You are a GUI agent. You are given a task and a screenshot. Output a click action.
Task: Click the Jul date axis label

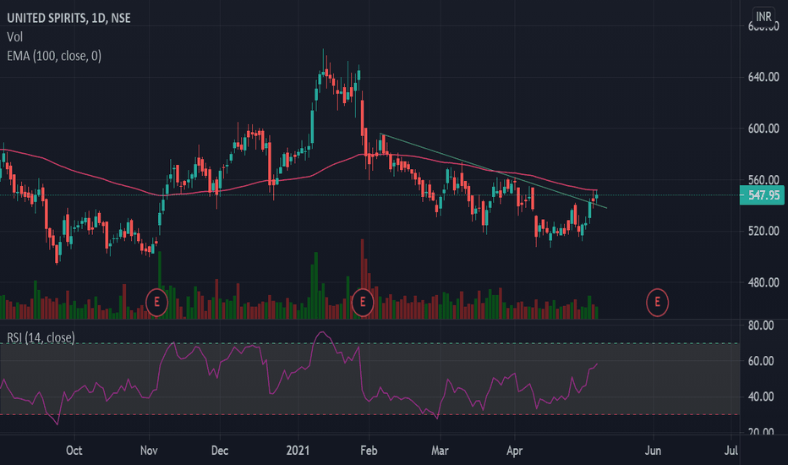coord(731,450)
